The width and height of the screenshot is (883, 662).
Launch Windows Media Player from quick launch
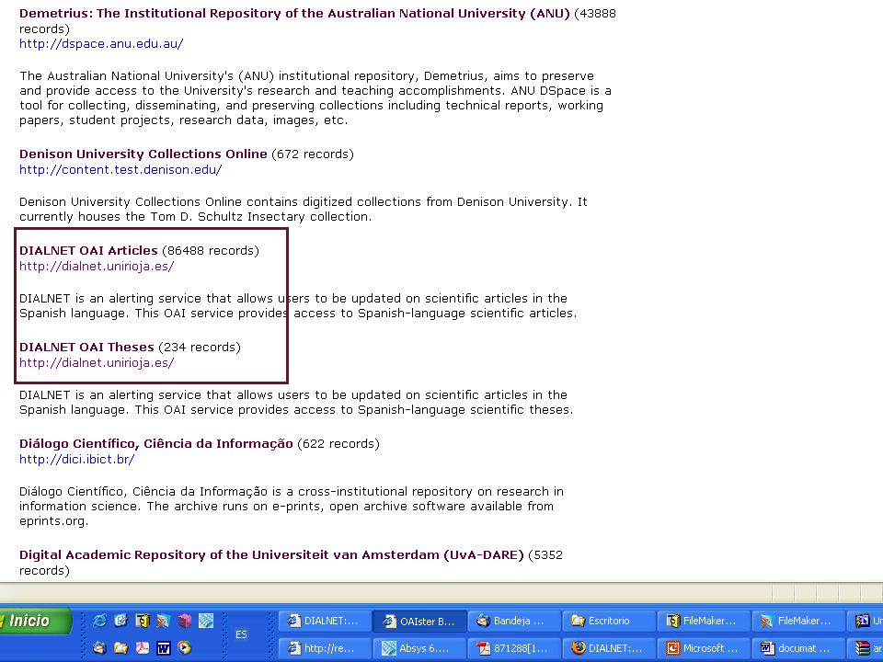184,647
